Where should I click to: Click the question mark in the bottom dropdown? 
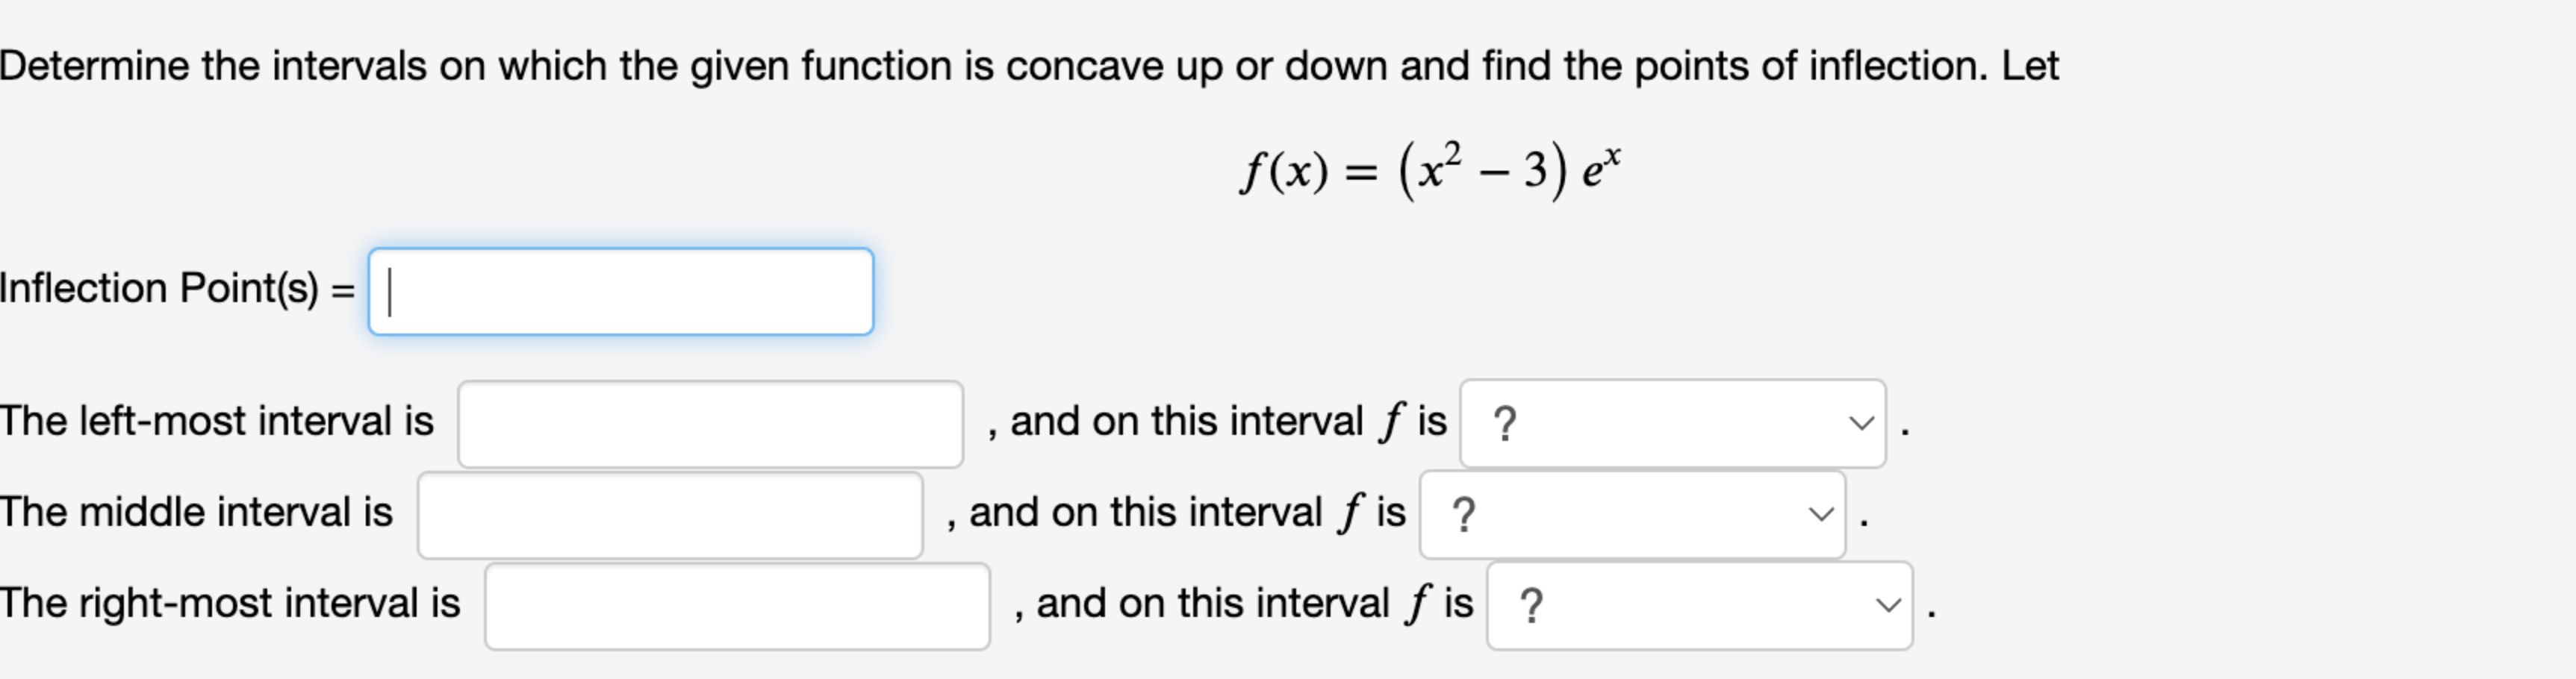(1533, 604)
